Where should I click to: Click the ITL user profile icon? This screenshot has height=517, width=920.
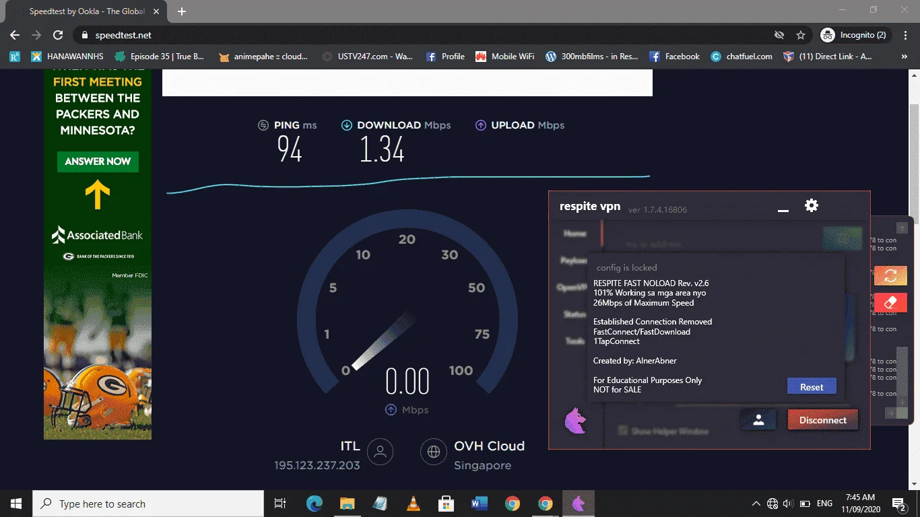[381, 452]
